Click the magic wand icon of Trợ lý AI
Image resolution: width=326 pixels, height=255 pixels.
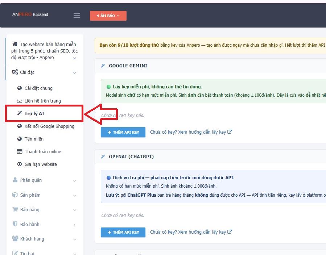20,113
